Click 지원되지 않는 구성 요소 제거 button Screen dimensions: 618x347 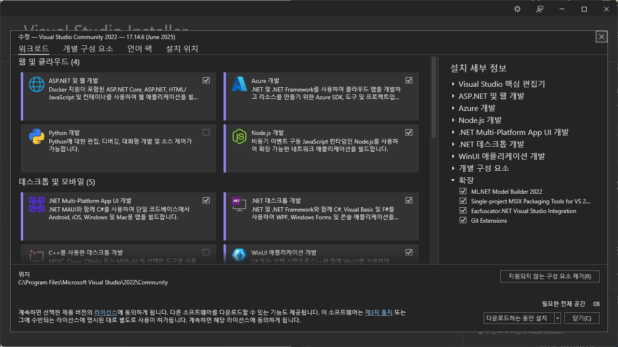click(x=550, y=276)
